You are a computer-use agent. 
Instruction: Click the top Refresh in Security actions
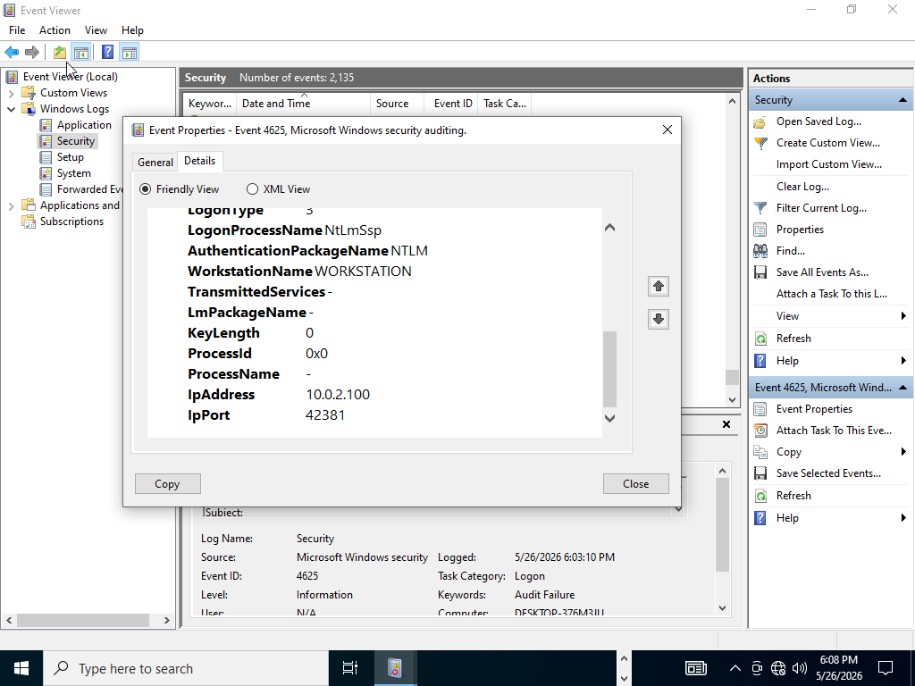tap(793, 339)
